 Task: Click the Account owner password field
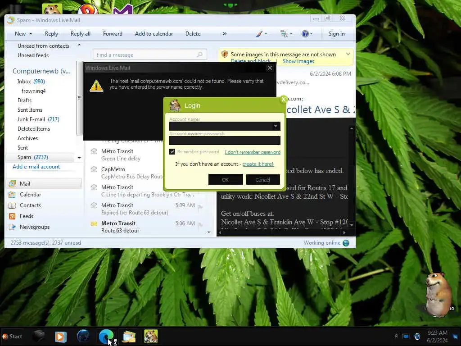(225, 141)
